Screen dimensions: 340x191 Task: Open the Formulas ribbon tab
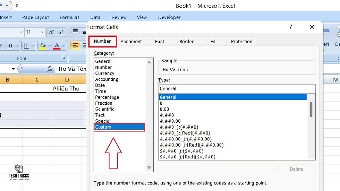coord(69,17)
